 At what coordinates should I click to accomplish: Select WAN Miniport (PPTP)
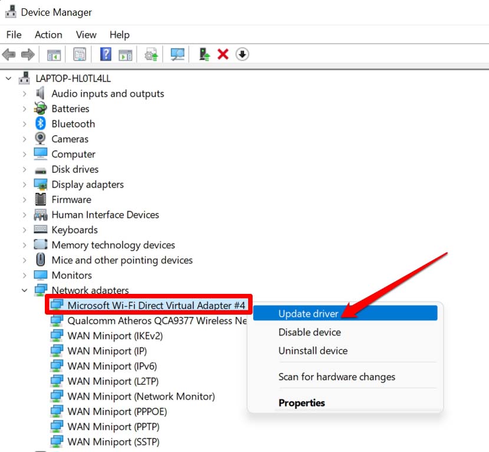coord(113,427)
